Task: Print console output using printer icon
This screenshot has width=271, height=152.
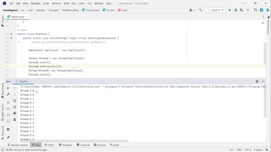Action: 14,113
